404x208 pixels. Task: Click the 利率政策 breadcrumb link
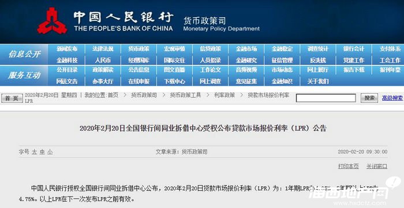(x=224, y=95)
